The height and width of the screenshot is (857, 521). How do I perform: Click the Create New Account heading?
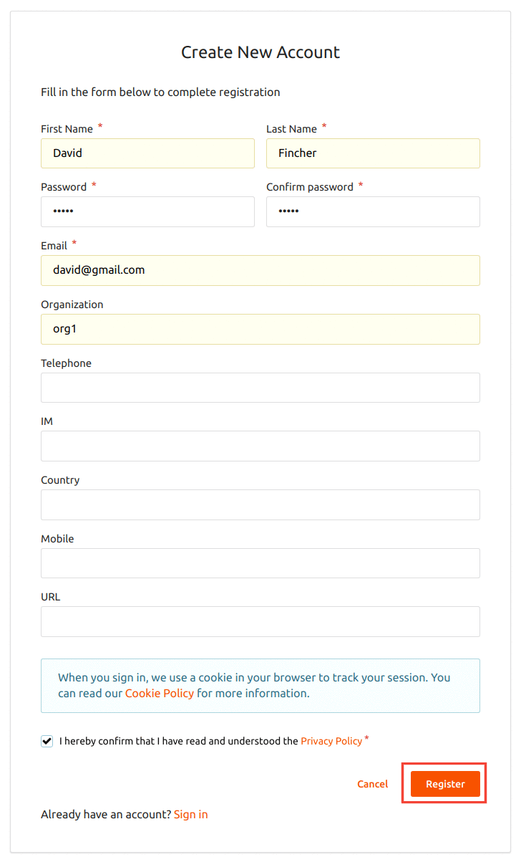click(260, 52)
